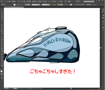
Task: Select the Selection (black arrow) tool
Action: click(2, 10)
